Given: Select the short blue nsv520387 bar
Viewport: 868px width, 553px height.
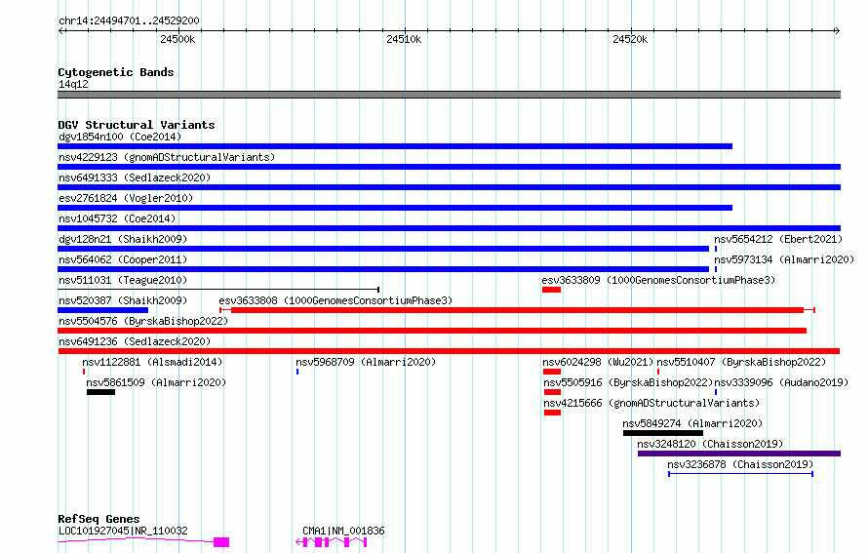Looking at the screenshot, I should click(103, 310).
